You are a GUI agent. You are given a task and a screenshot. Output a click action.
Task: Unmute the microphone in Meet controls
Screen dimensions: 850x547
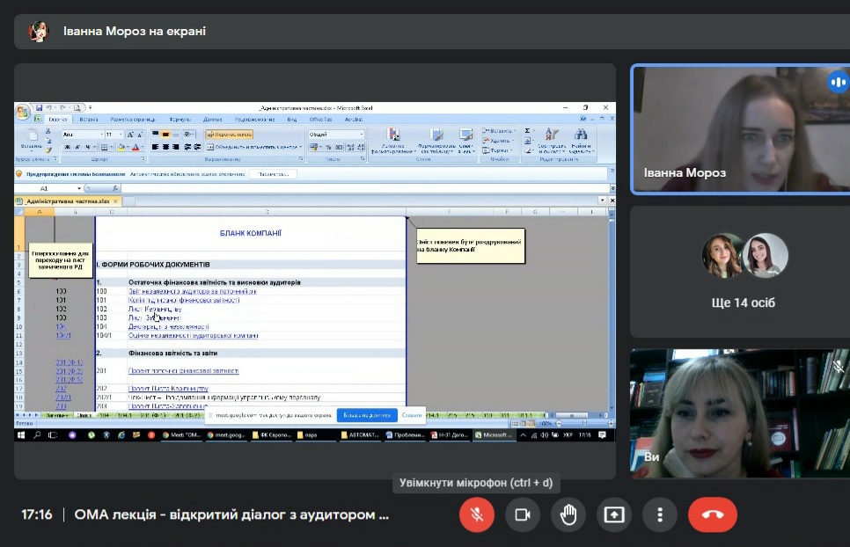click(477, 514)
